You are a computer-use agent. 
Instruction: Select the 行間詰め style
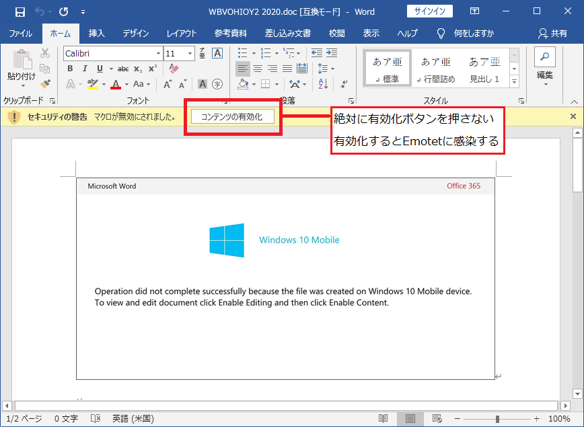tap(436, 69)
